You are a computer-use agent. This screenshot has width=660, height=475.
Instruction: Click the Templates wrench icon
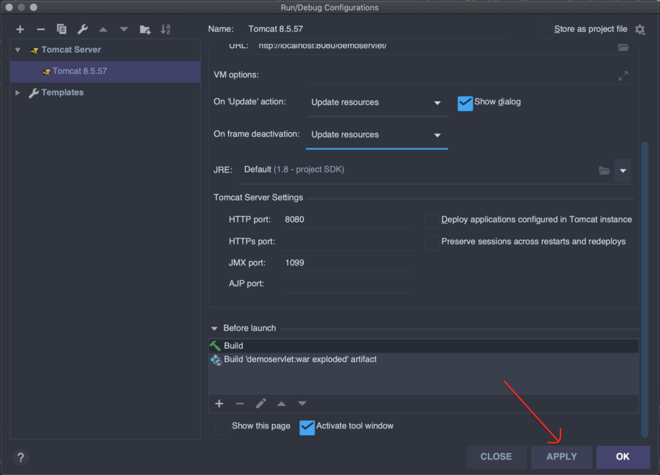[x=34, y=93]
